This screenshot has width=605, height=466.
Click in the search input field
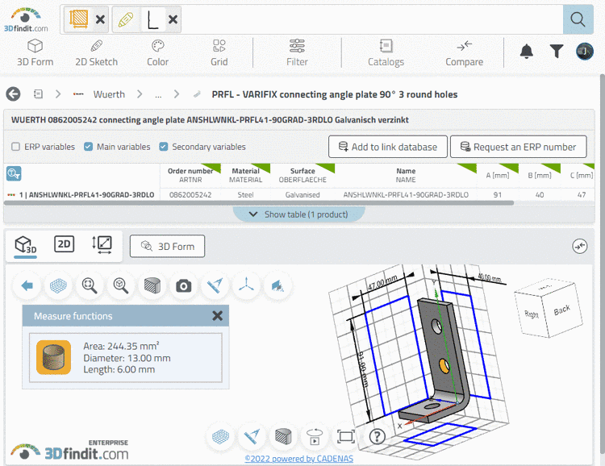370,19
